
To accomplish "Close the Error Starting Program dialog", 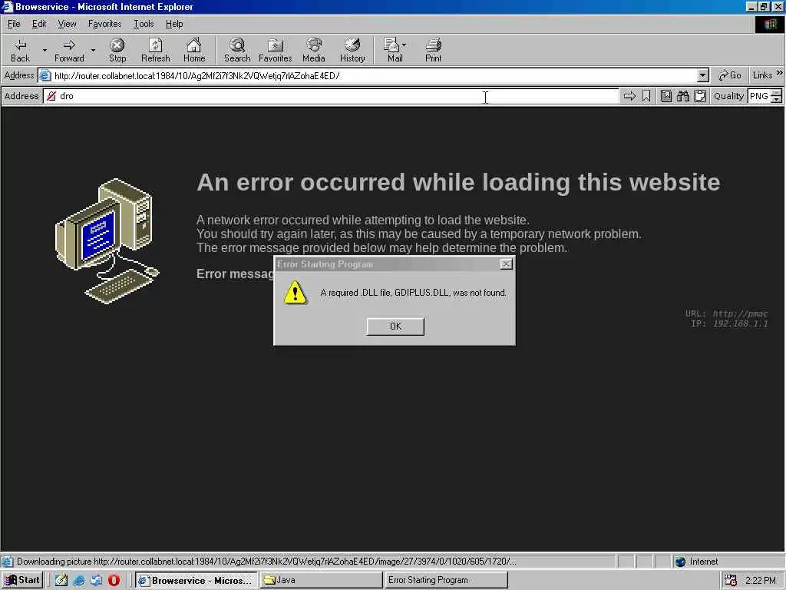I will pyautogui.click(x=507, y=264).
